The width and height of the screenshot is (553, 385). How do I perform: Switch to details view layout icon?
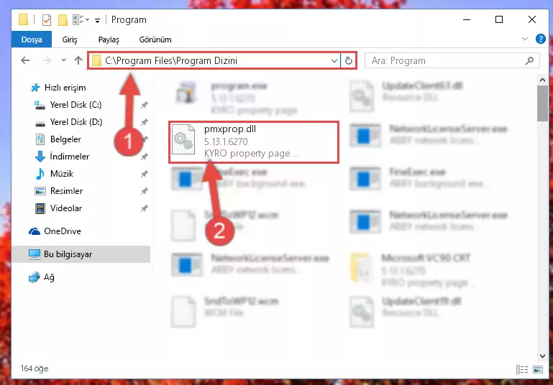click(522, 369)
